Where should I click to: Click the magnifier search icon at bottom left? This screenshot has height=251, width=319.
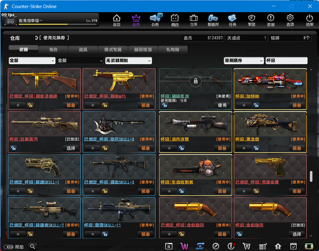point(33,247)
